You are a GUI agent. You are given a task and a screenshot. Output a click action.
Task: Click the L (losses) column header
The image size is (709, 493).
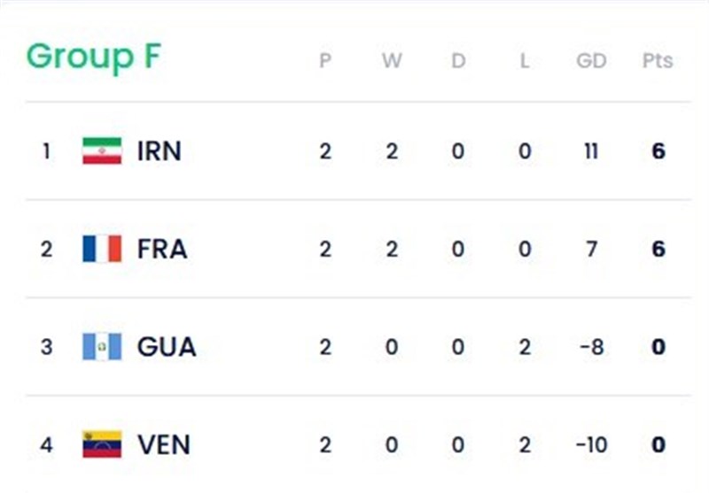click(525, 61)
